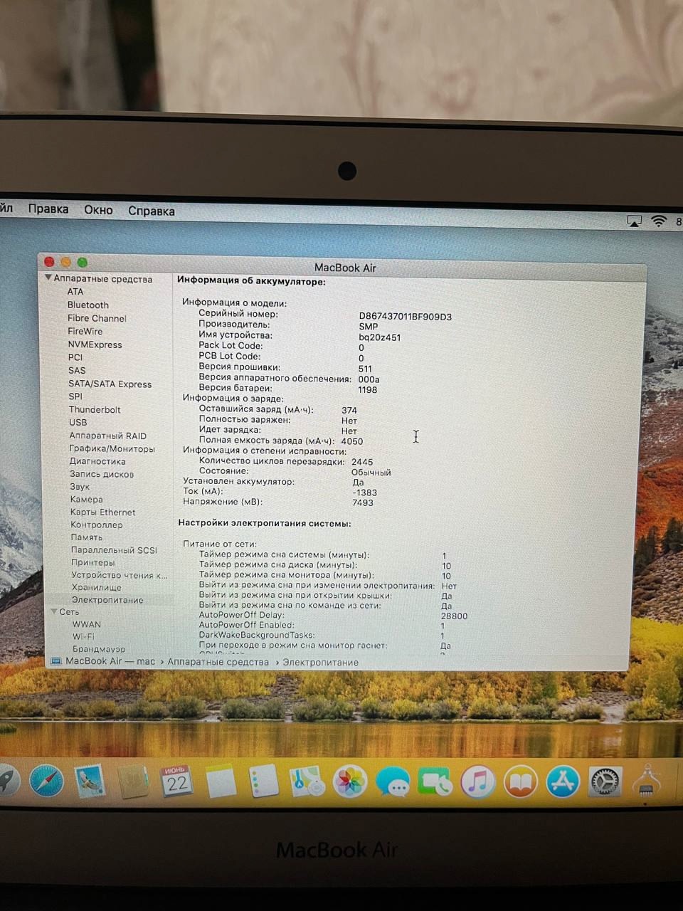Collapse the Аппаратные средства section
Viewport: 683px width, 911px height.
[48, 278]
